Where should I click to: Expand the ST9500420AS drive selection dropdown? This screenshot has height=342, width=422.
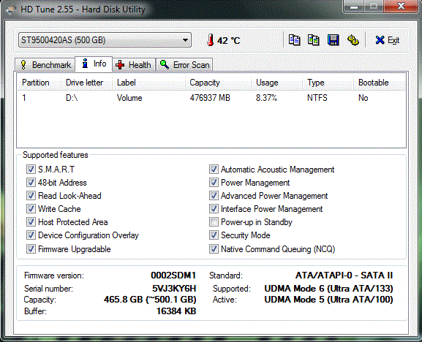pos(105,40)
